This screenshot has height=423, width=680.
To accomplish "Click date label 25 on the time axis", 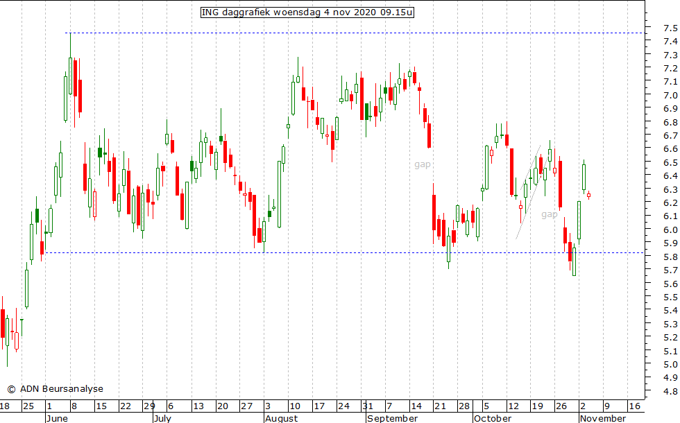I will (28, 406).
